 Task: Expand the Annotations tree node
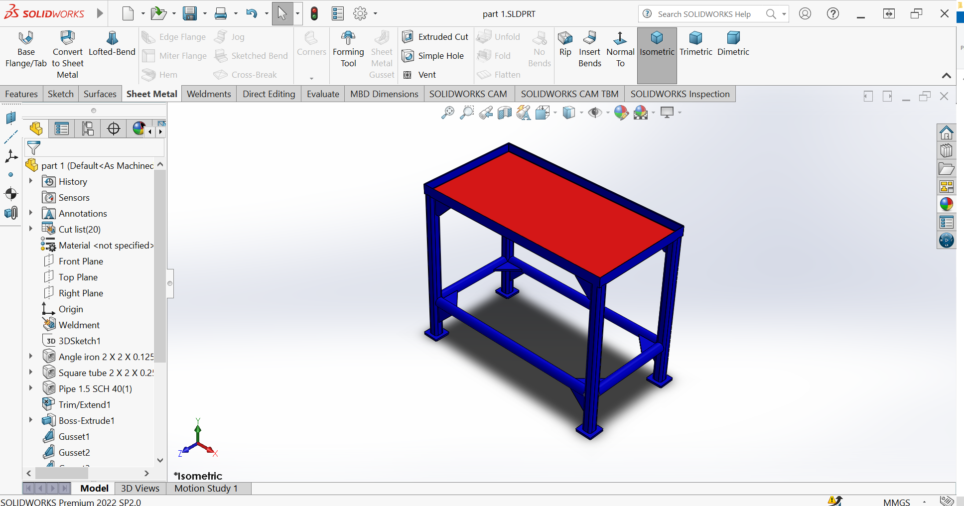tap(31, 213)
